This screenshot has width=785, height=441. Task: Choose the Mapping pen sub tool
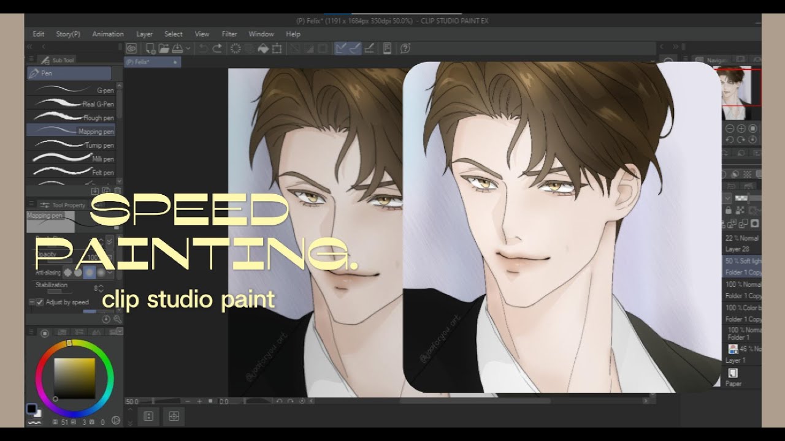71,131
